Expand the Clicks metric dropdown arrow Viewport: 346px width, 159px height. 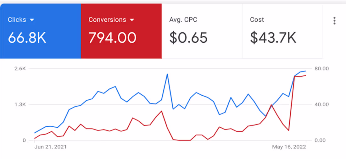32,20
